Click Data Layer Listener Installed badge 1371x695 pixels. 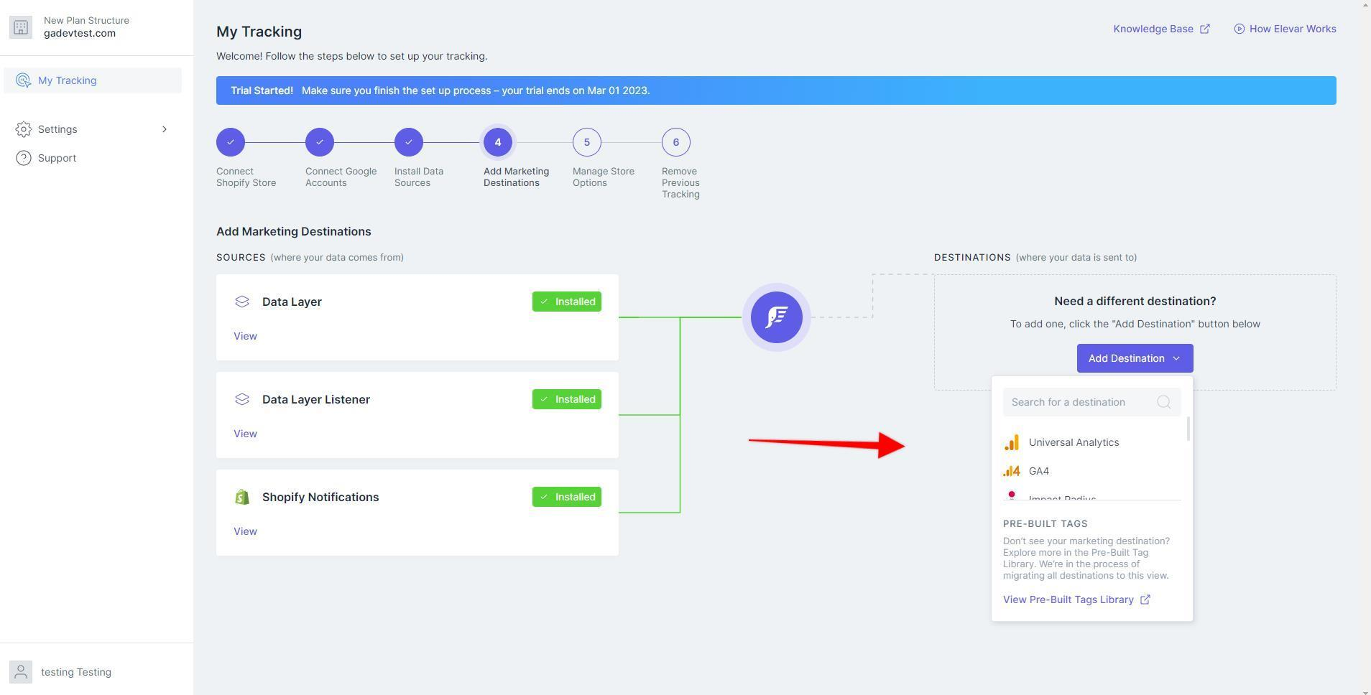click(x=567, y=399)
